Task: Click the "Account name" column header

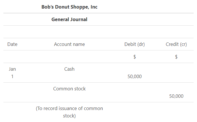Action: pos(69,44)
